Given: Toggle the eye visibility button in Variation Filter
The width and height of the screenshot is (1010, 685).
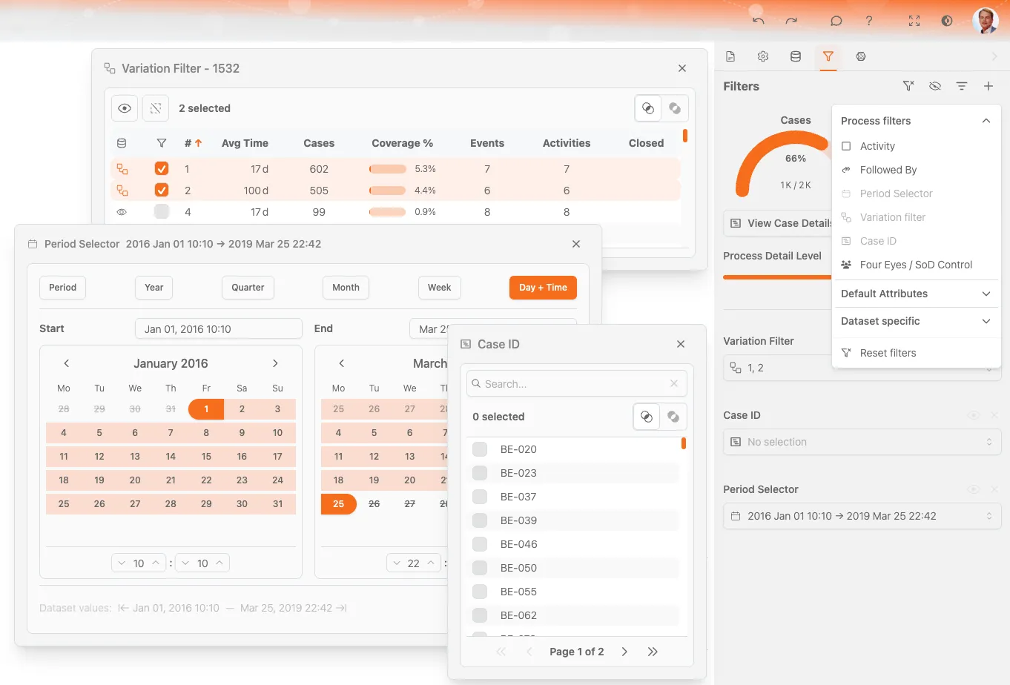Looking at the screenshot, I should click(x=125, y=108).
